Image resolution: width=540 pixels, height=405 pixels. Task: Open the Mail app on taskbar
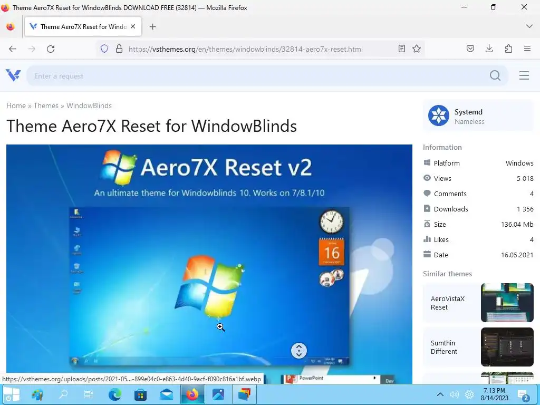[x=166, y=394]
